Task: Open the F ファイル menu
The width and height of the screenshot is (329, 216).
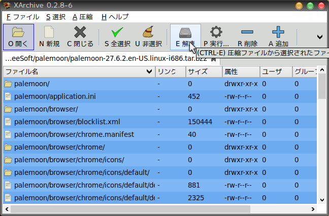Action: pos(23,17)
